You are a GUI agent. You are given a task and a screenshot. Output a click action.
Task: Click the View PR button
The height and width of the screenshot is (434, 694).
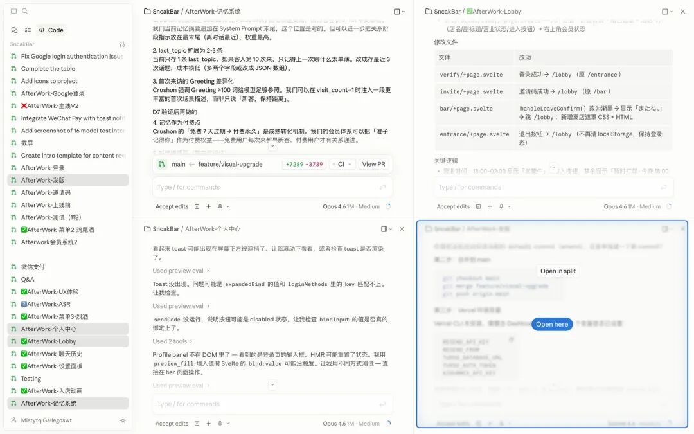(x=373, y=164)
